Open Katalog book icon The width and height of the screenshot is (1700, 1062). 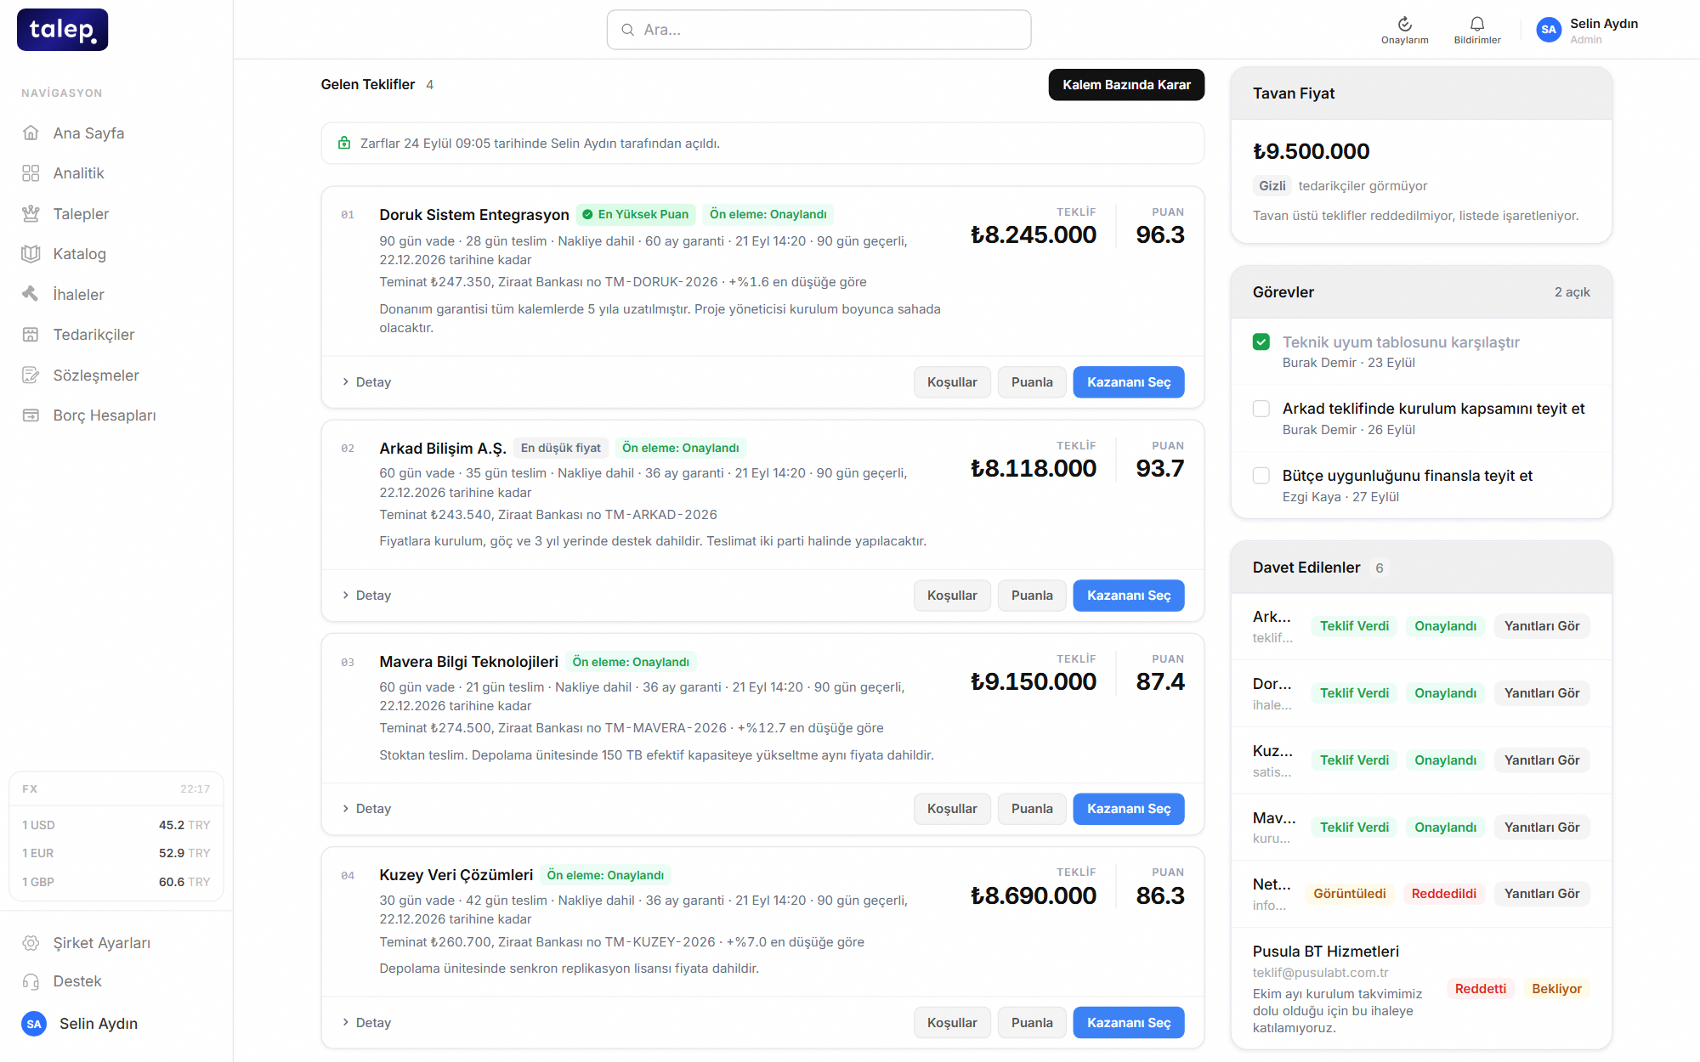pyautogui.click(x=31, y=253)
